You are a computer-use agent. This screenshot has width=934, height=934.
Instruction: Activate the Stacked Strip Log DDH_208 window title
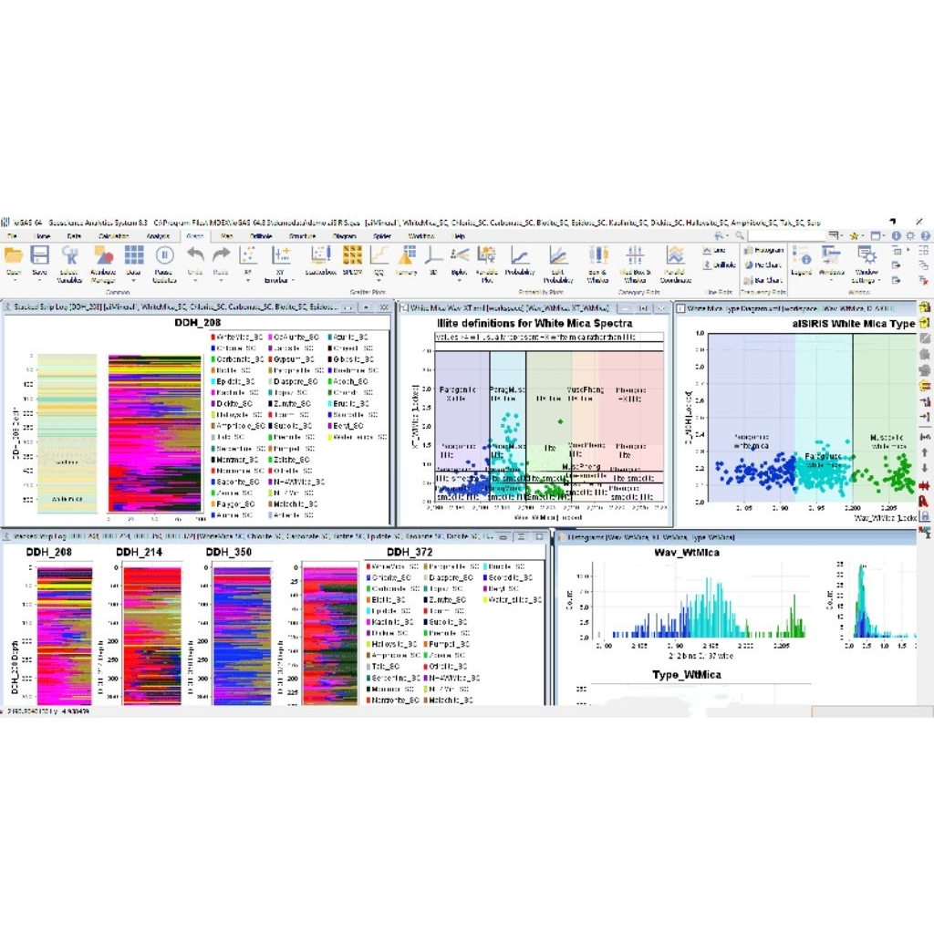176,307
